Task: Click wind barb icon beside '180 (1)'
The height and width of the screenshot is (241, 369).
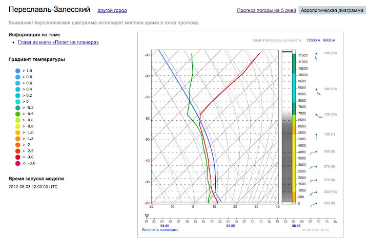Action: pos(316,137)
